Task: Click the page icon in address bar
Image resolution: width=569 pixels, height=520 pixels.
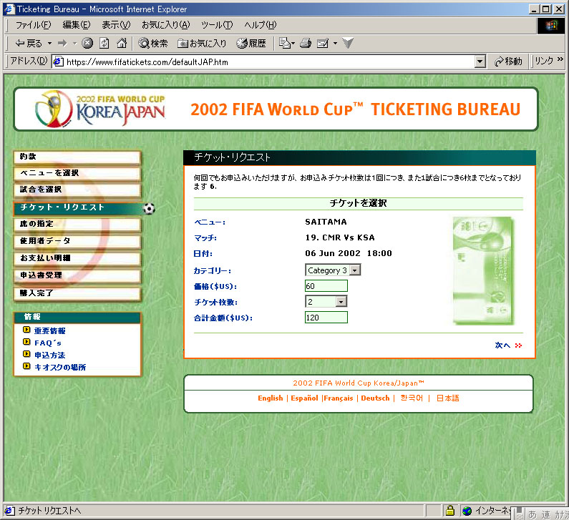Action: [x=58, y=62]
